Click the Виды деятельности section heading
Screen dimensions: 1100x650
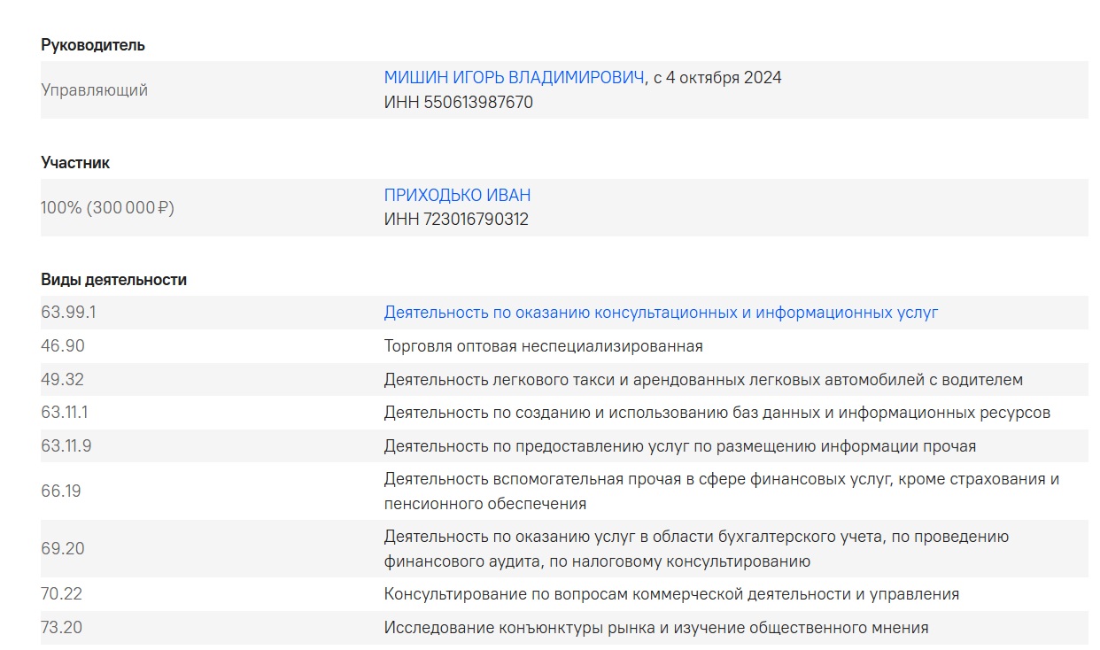113,280
